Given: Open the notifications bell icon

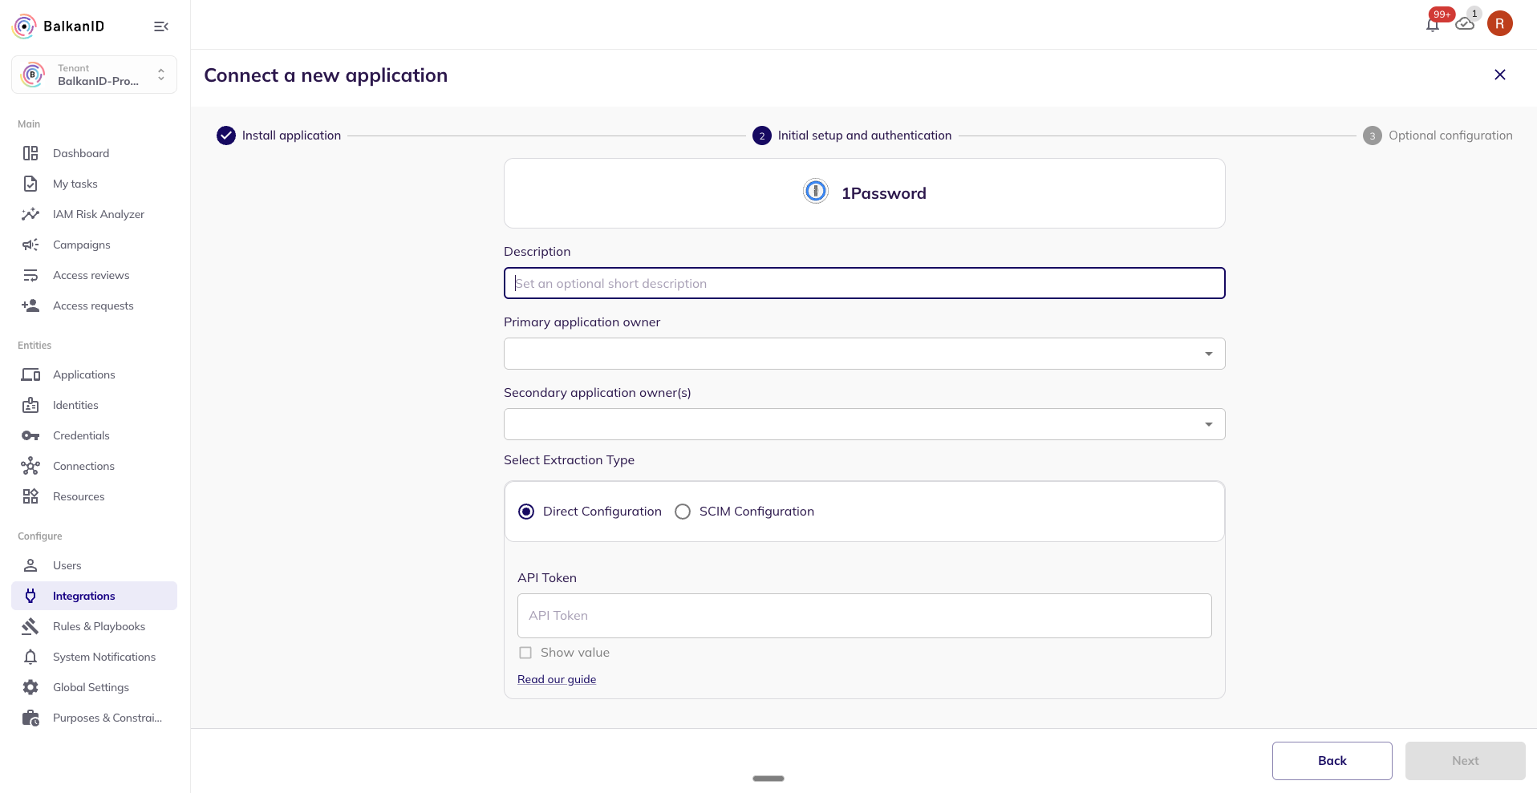Looking at the screenshot, I should (1433, 24).
